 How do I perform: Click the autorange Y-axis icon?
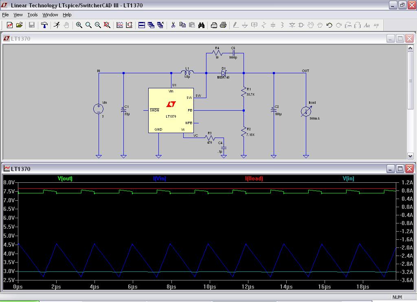click(129, 25)
